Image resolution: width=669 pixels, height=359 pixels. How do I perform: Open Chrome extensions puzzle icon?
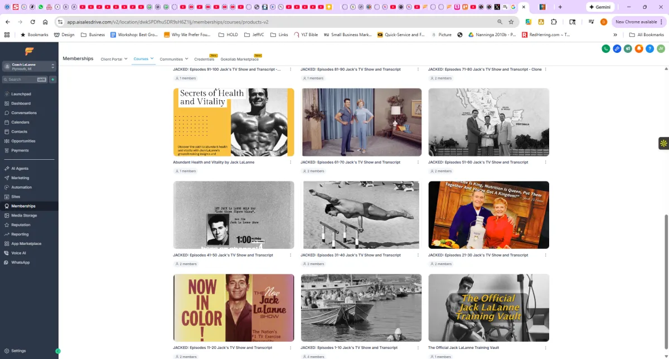coord(554,22)
